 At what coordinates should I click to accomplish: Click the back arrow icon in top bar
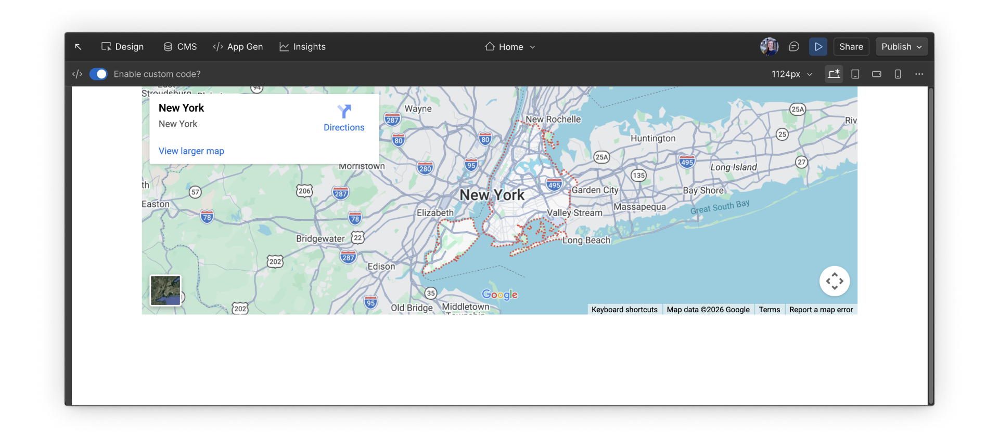78,47
